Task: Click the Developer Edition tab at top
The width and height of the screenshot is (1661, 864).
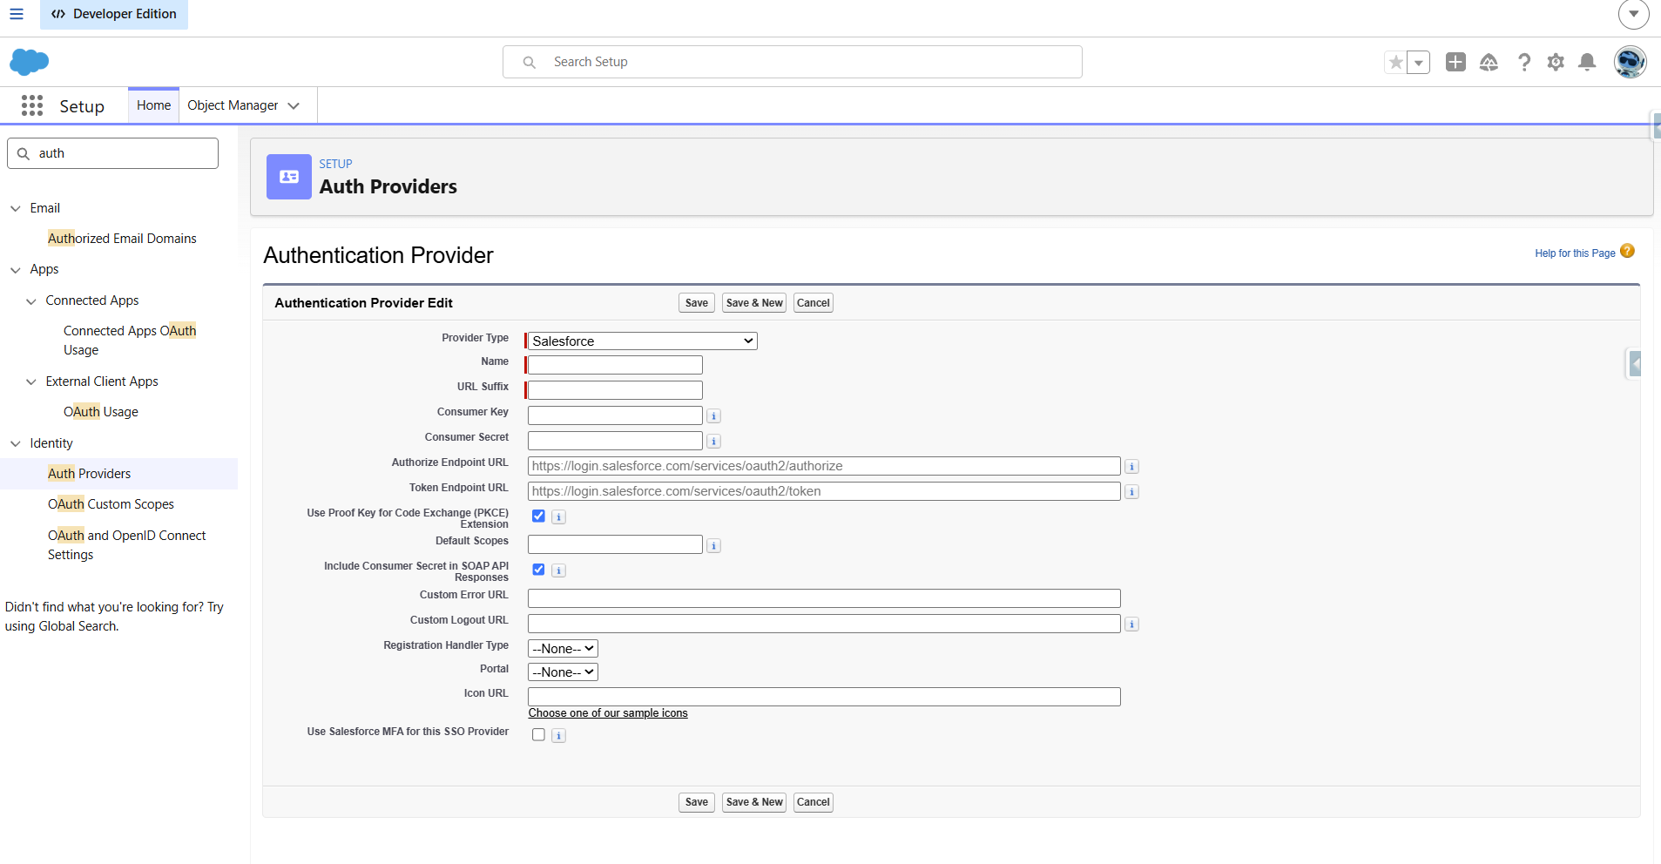Action: pyautogui.click(x=114, y=14)
